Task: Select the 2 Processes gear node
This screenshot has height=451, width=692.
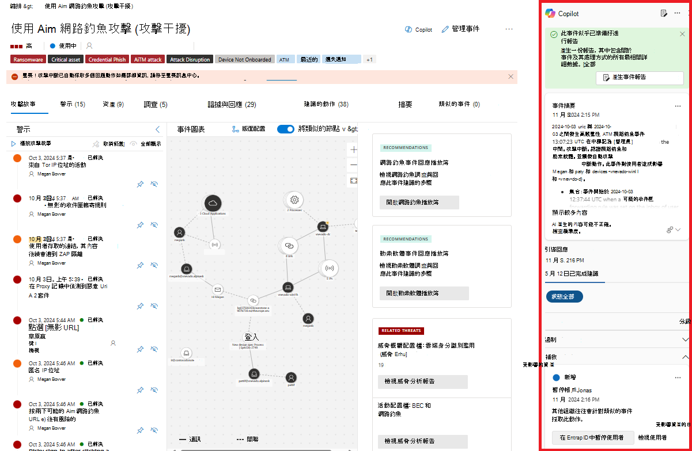Action: point(294,200)
